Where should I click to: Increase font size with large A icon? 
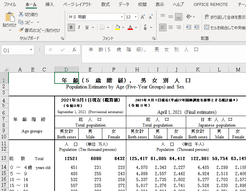click(x=143, y=17)
